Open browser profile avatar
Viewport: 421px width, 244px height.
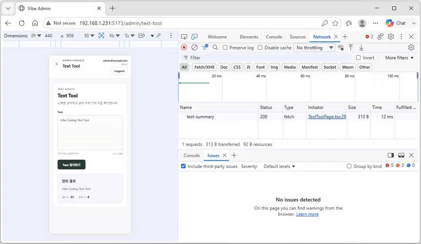(x=362, y=23)
